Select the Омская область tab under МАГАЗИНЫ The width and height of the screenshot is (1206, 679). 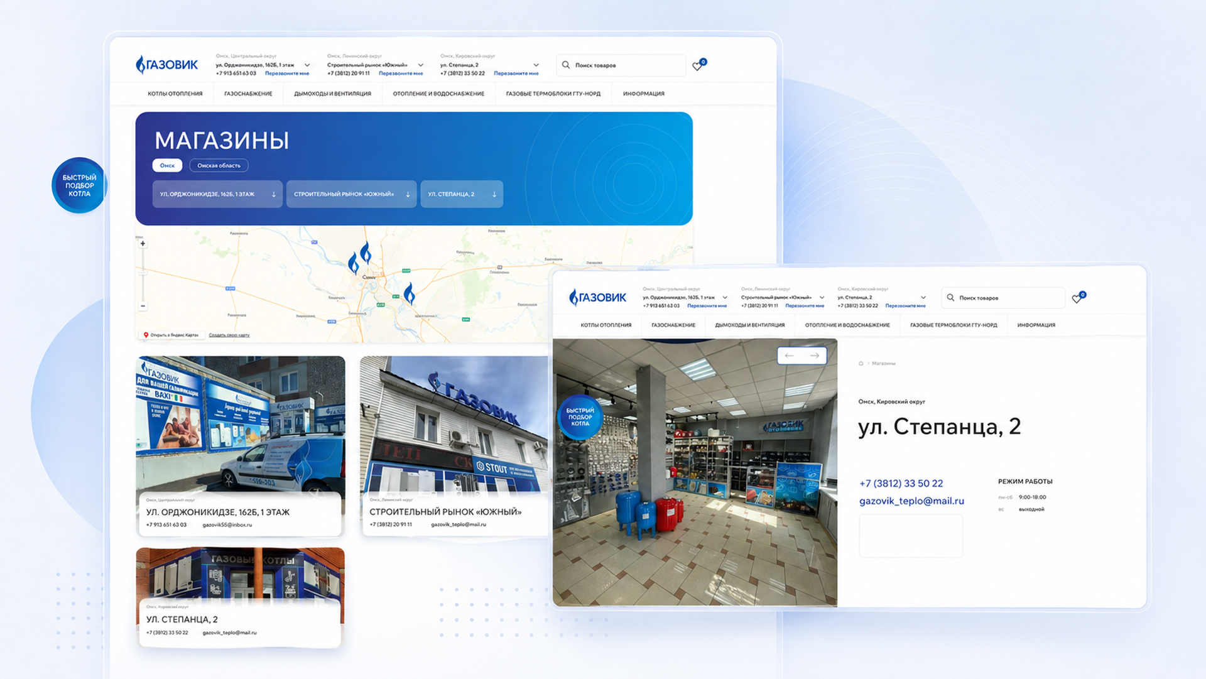(x=219, y=165)
